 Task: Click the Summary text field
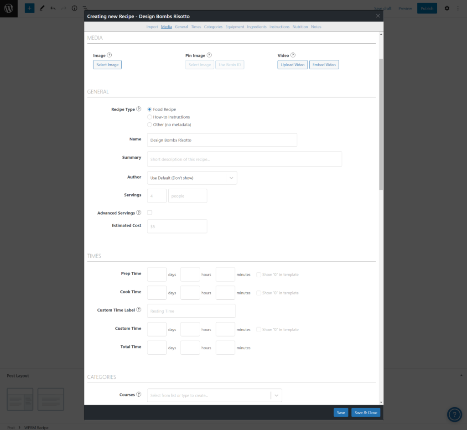[x=244, y=159]
